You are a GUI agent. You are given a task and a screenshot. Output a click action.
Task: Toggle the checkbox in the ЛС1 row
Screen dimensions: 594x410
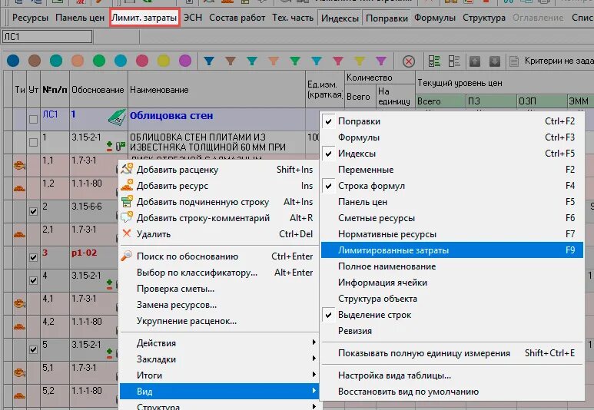tap(33, 119)
